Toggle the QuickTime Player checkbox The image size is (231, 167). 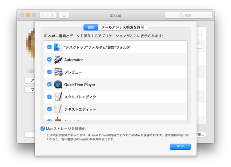(49, 84)
